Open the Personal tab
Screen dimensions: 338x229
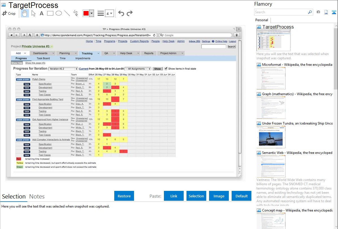(x=262, y=20)
